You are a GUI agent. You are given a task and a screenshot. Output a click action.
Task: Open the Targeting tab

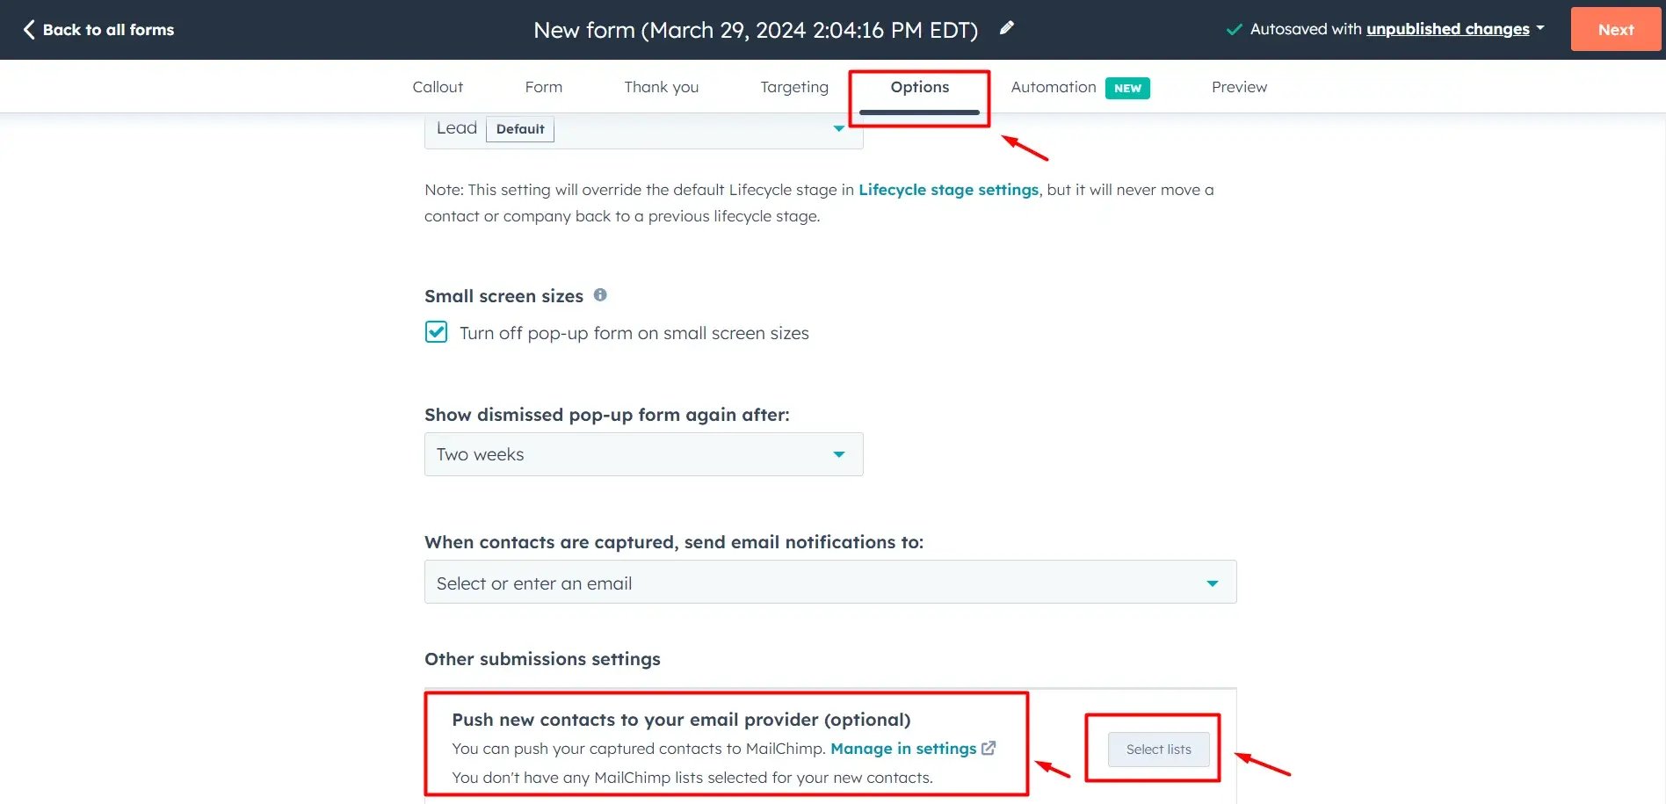(793, 86)
